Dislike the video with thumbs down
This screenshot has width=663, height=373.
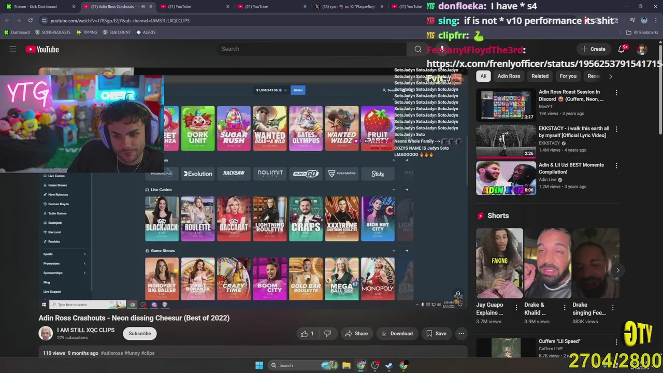tap(327, 334)
